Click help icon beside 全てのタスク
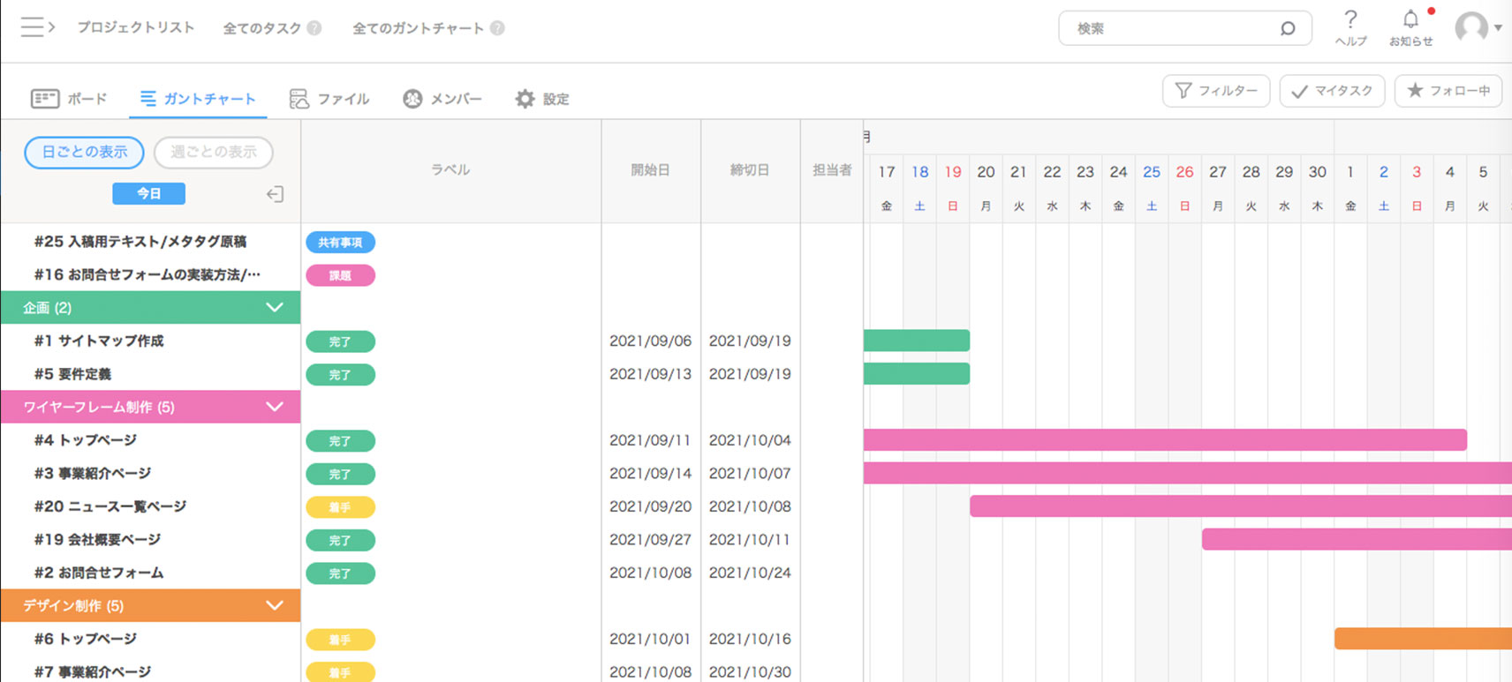Screen dimensions: 1512x682 click(314, 28)
